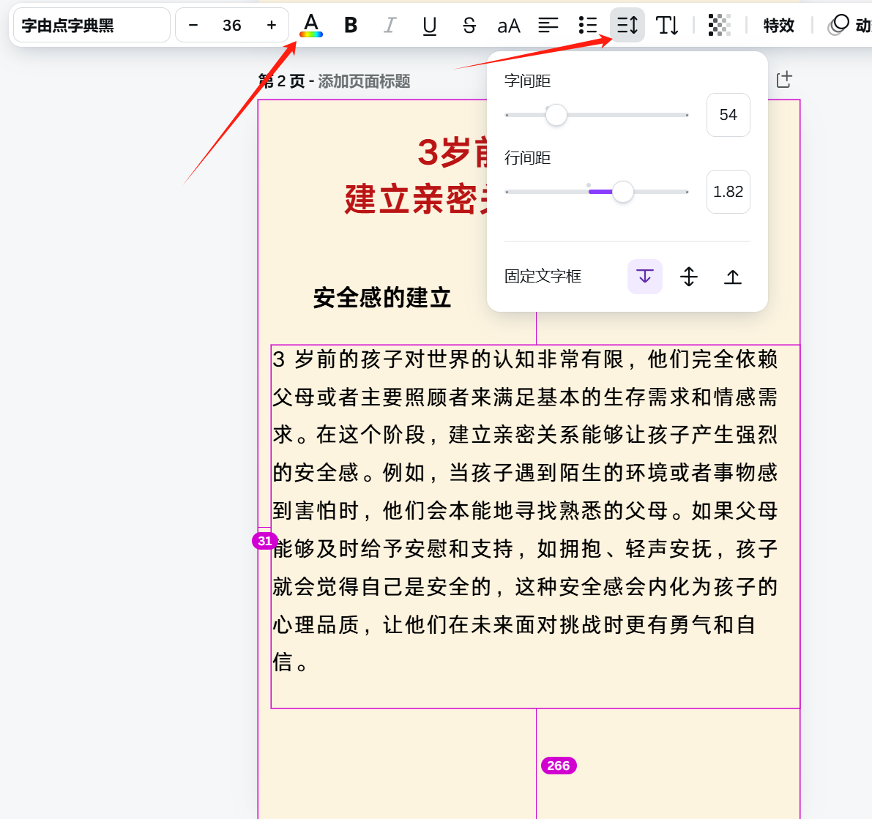Adjust the 字间距 letter spacing slider
The width and height of the screenshot is (872, 819).
(x=556, y=115)
